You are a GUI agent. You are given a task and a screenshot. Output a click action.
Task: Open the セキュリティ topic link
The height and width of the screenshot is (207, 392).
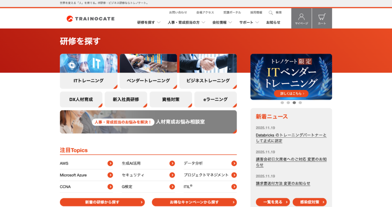(133, 175)
